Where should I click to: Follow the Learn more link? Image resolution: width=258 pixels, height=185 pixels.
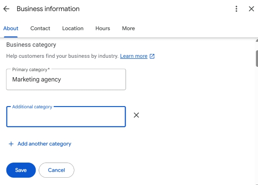(x=134, y=56)
